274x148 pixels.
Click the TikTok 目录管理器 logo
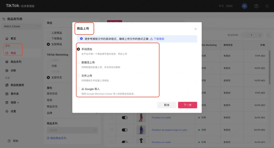[x=20, y=6]
